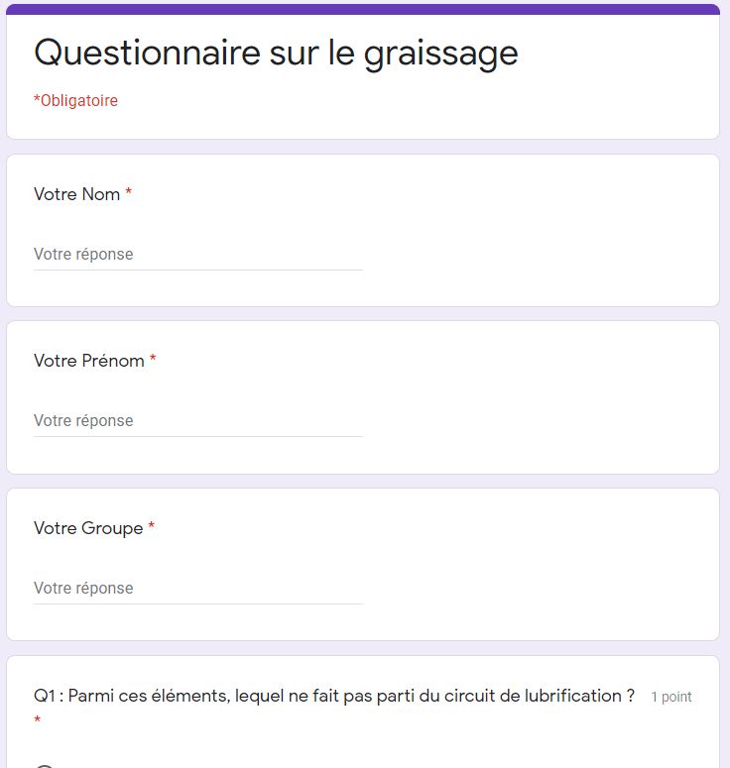730x768 pixels.
Task: Click the "*Obligatoire" required notice
Action: (75, 101)
